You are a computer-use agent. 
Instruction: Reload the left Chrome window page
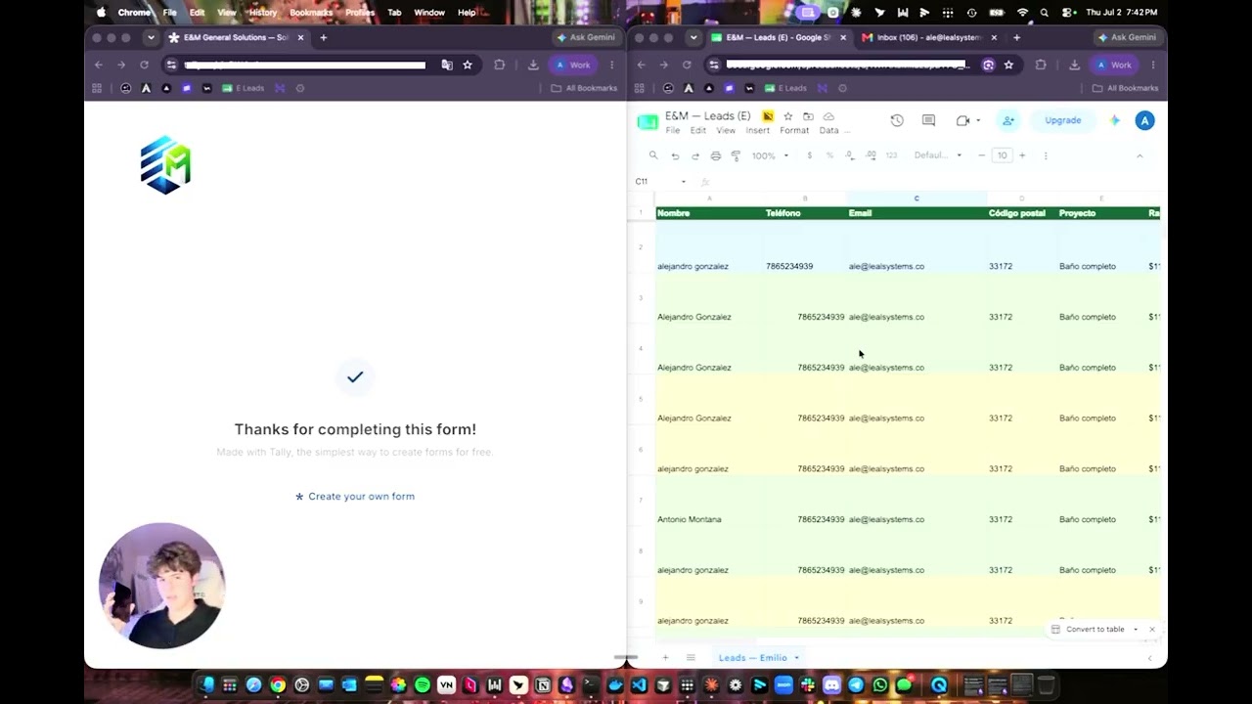[144, 65]
